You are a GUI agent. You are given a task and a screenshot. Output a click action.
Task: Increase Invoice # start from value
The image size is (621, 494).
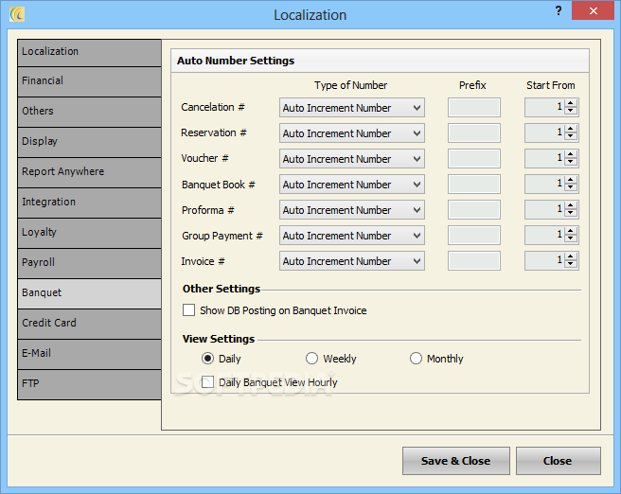click(571, 256)
